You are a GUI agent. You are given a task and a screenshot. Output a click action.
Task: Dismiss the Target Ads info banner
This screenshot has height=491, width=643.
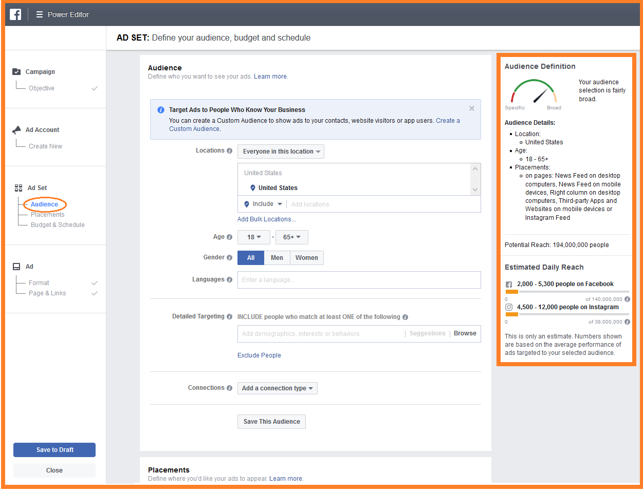tap(471, 108)
